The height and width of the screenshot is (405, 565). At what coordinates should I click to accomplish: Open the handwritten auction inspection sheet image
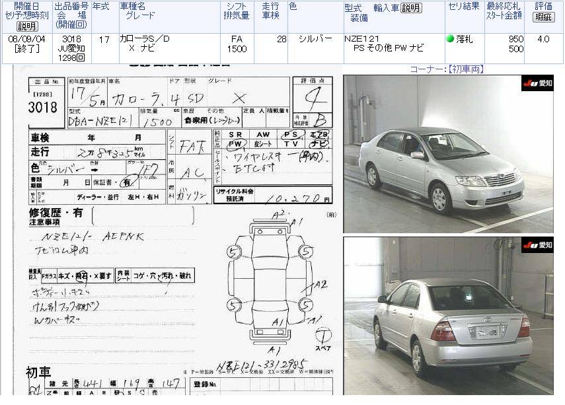[x=177, y=230]
